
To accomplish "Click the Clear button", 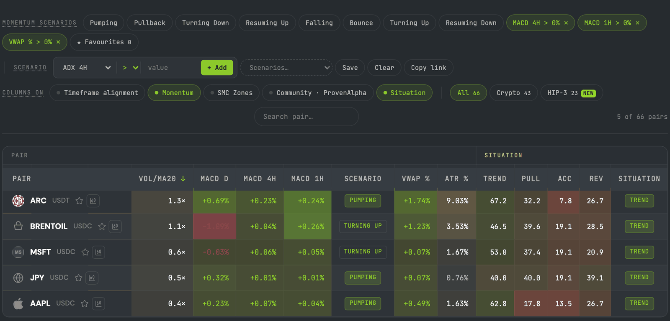I will click(x=384, y=68).
